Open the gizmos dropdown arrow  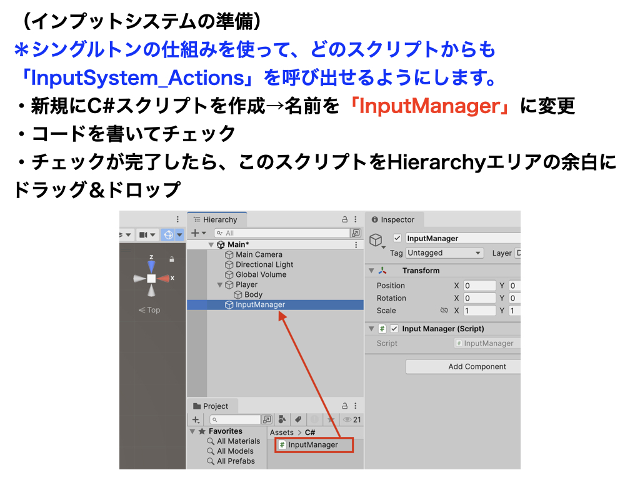click(179, 235)
